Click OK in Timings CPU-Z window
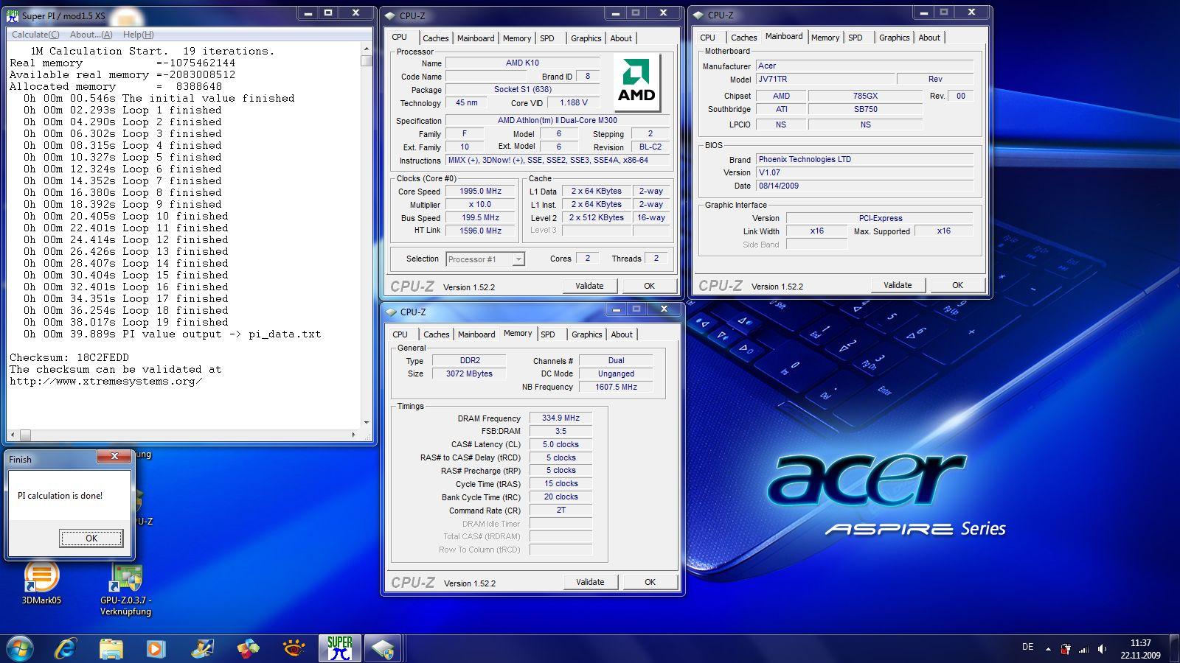 [x=650, y=582]
